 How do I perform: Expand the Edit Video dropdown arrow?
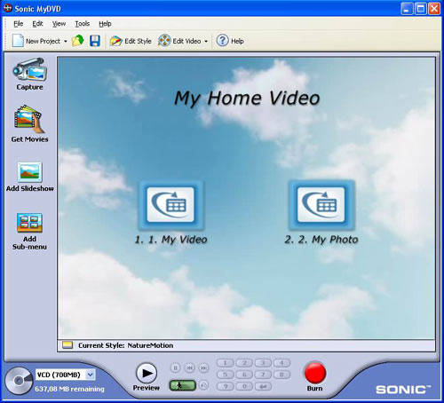pyautogui.click(x=206, y=41)
